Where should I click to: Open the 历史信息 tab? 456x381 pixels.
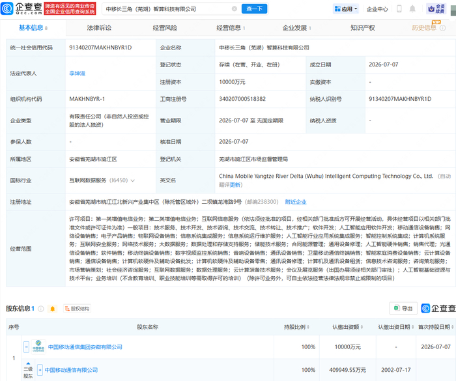424,28
